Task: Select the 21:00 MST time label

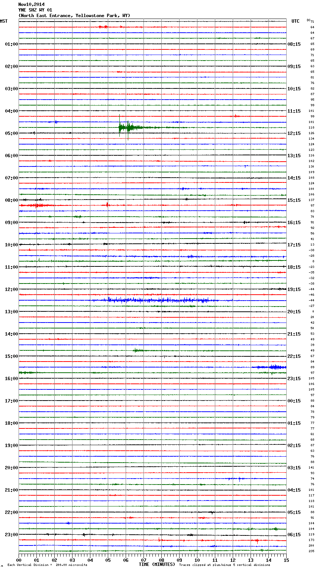Action: [12, 490]
